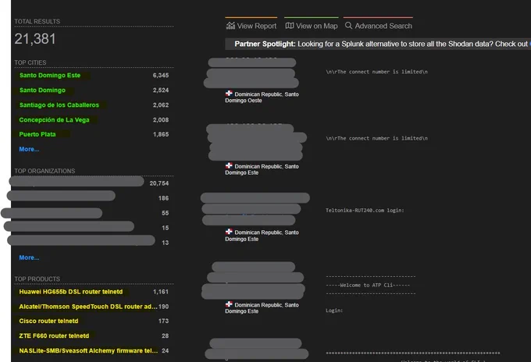Click the Welcome to ATP Cli banner
This screenshot has height=362, width=531.
368,286
